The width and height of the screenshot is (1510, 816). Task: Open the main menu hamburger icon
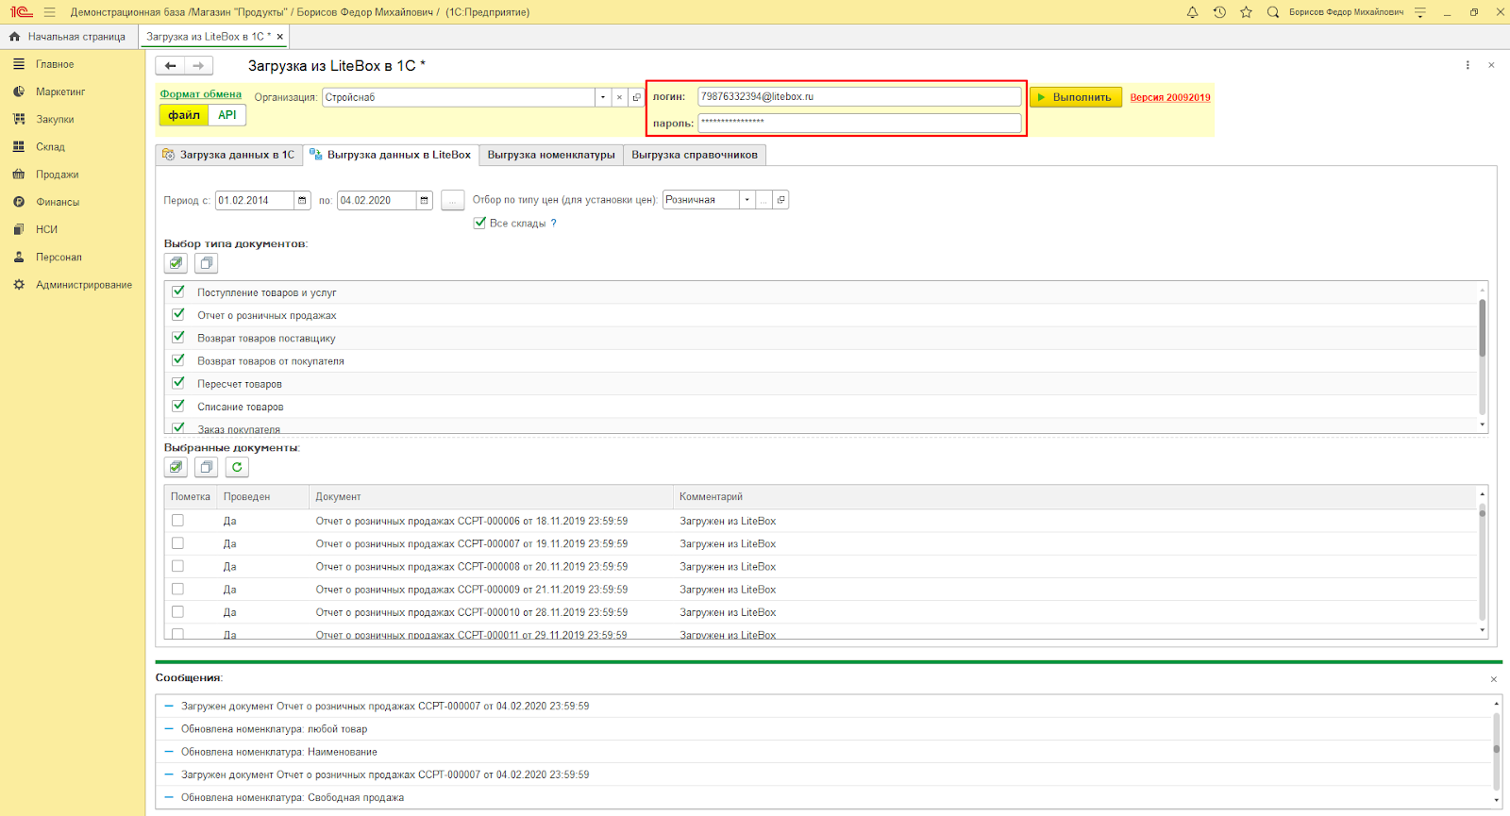coord(49,12)
